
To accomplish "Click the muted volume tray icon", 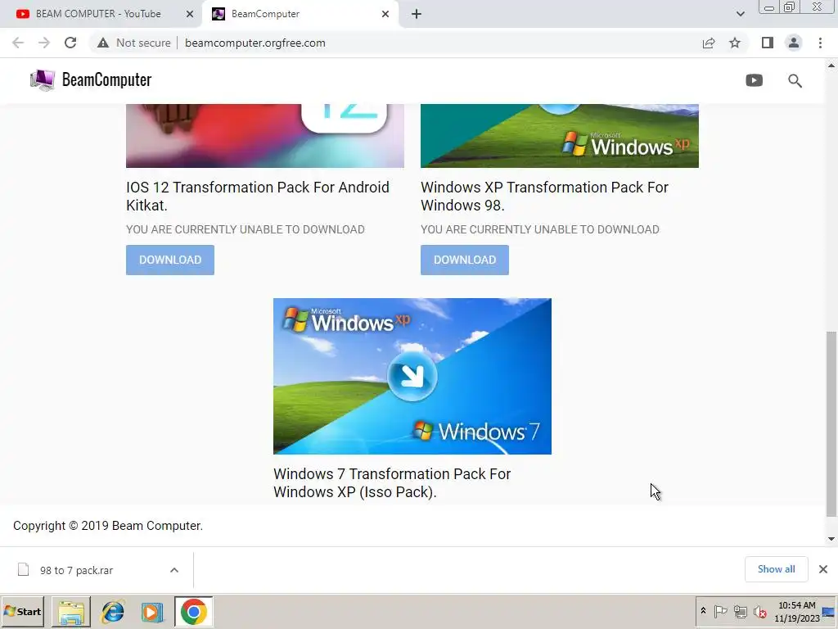I will point(759,611).
